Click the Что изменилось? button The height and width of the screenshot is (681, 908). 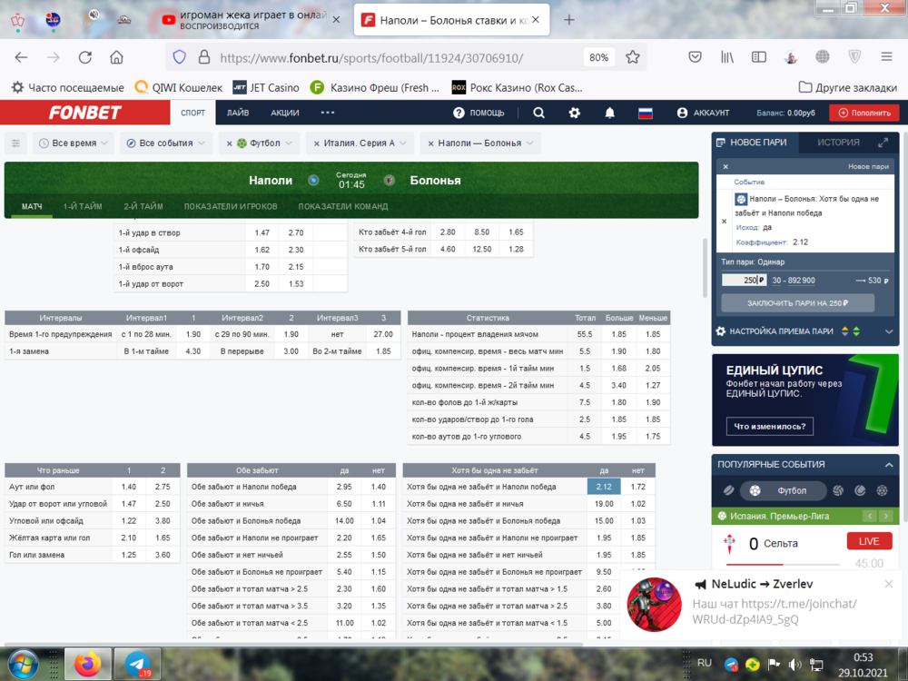click(770, 426)
